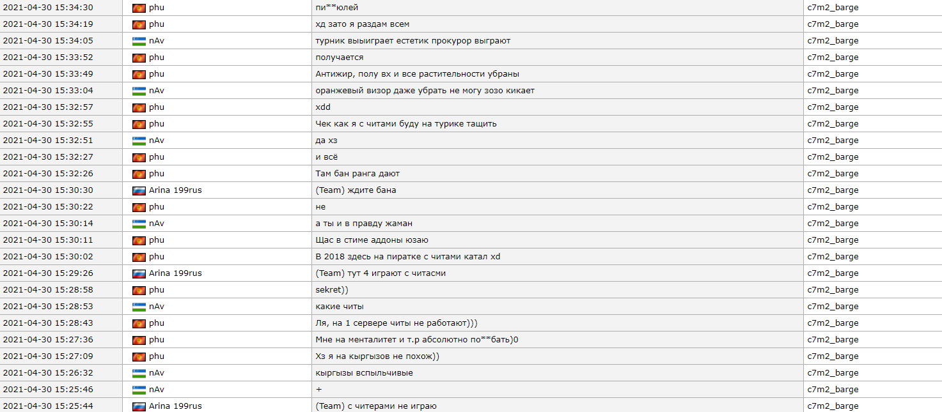Click the flag icon in the 15:33:04 row

tap(139, 91)
